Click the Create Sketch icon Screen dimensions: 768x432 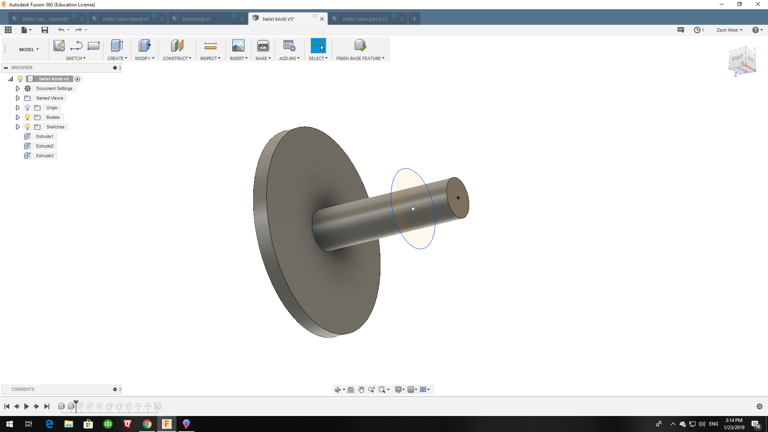(59, 46)
